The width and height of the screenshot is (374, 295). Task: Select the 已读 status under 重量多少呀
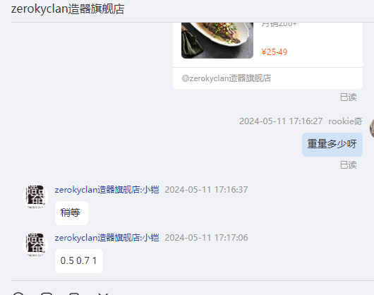[348, 165]
